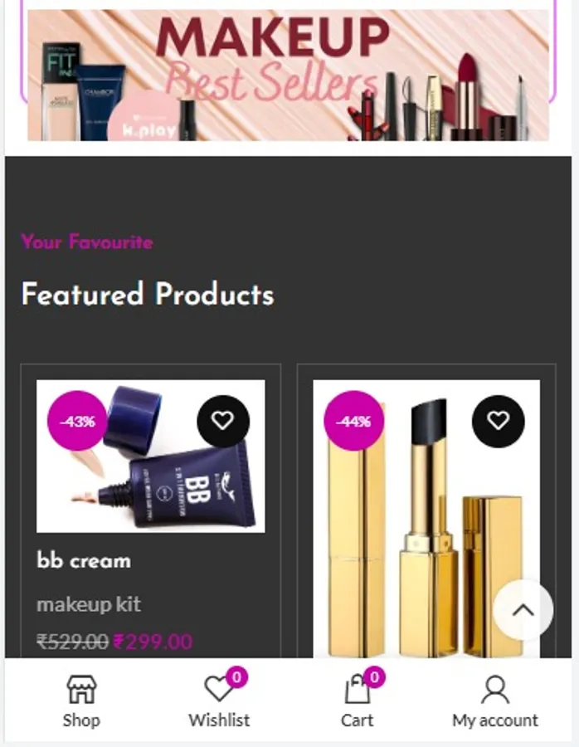579x747 pixels.
Task: Add bb cream to wishlist with heart
Action: click(223, 421)
